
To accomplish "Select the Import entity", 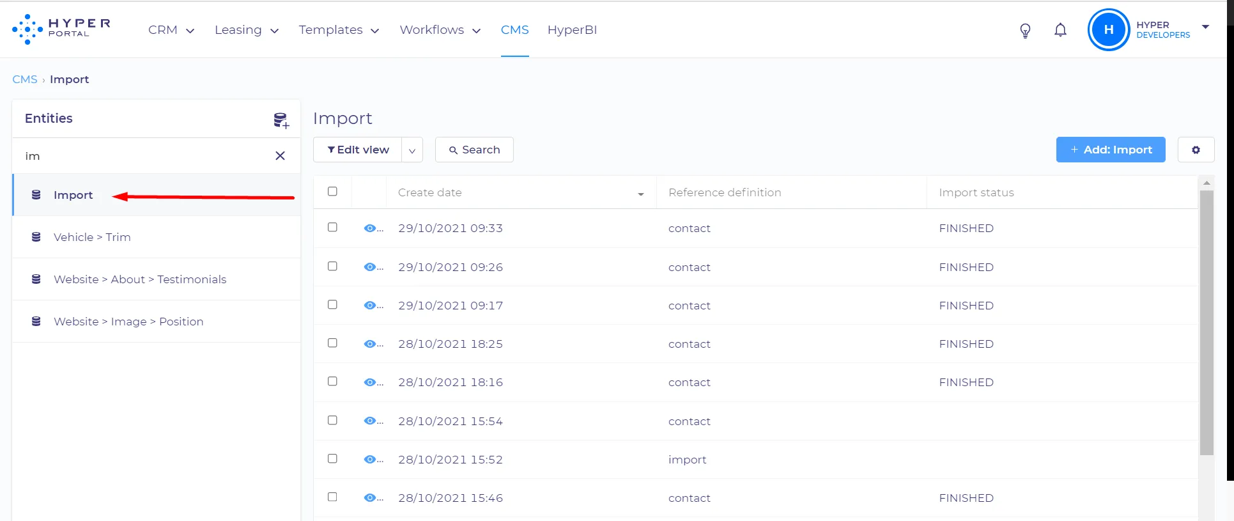I will pos(156,195).
